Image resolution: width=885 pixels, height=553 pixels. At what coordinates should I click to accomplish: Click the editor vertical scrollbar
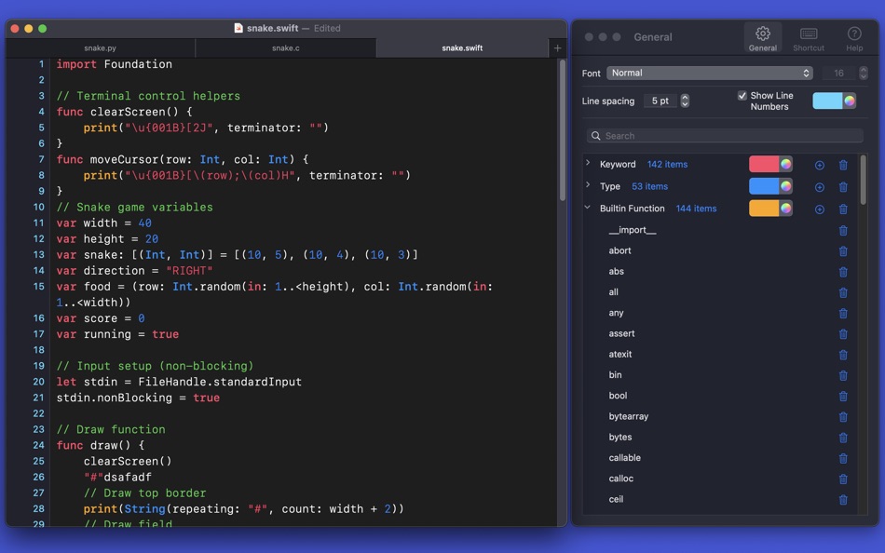(562, 130)
